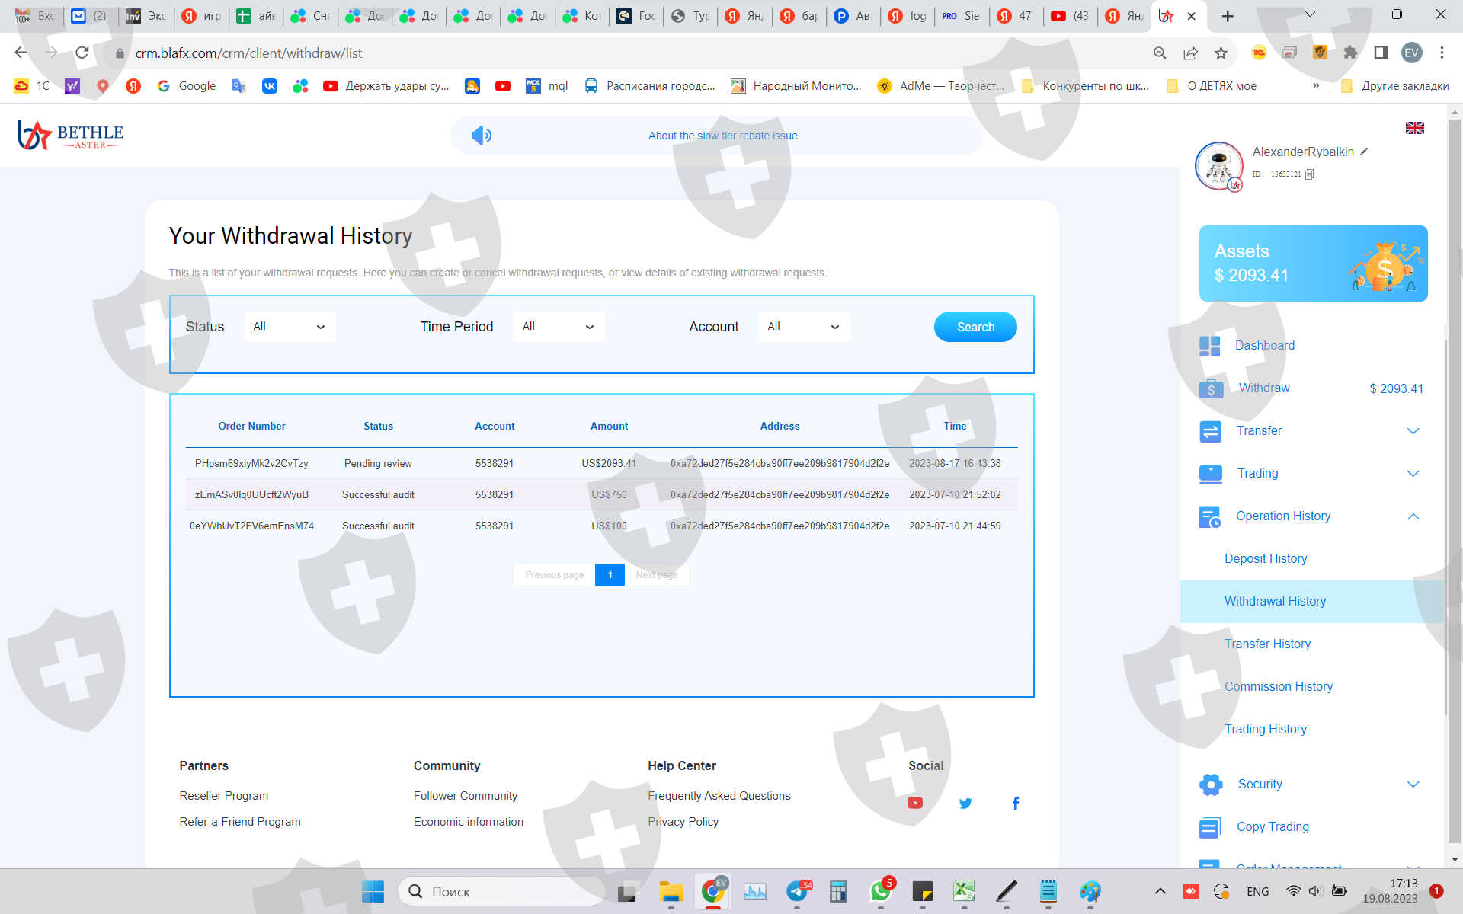Screen dimensions: 1463x914
Task: Collapse the Operation History section
Action: click(x=1413, y=516)
